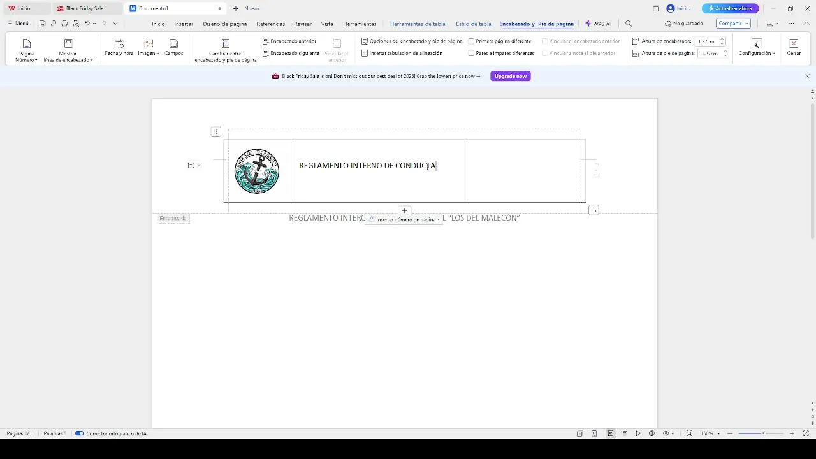Click the zoom slider handle

(x=763, y=433)
